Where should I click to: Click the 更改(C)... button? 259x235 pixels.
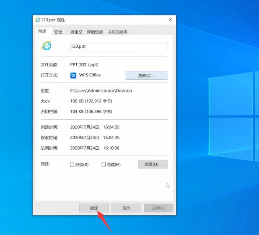click(x=146, y=76)
